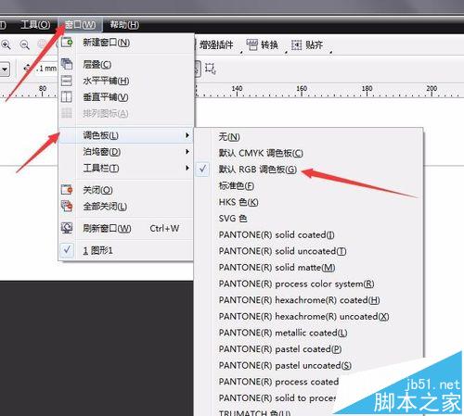Choose 全部关闭(L) menu entry
The width and height of the screenshot is (464, 416).
coord(105,207)
